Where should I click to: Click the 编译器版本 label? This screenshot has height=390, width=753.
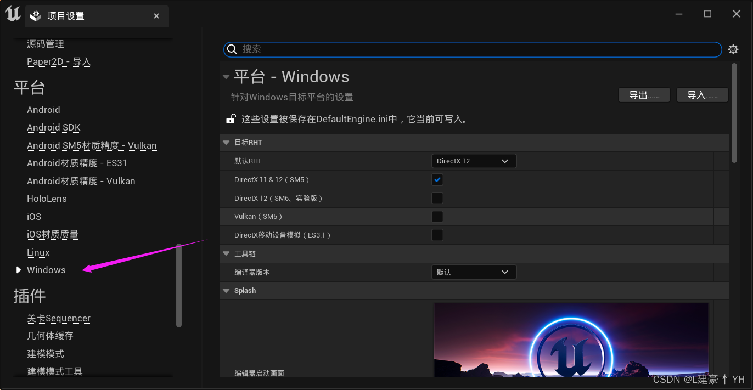click(x=252, y=272)
